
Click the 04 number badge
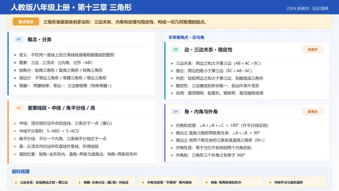point(175,112)
